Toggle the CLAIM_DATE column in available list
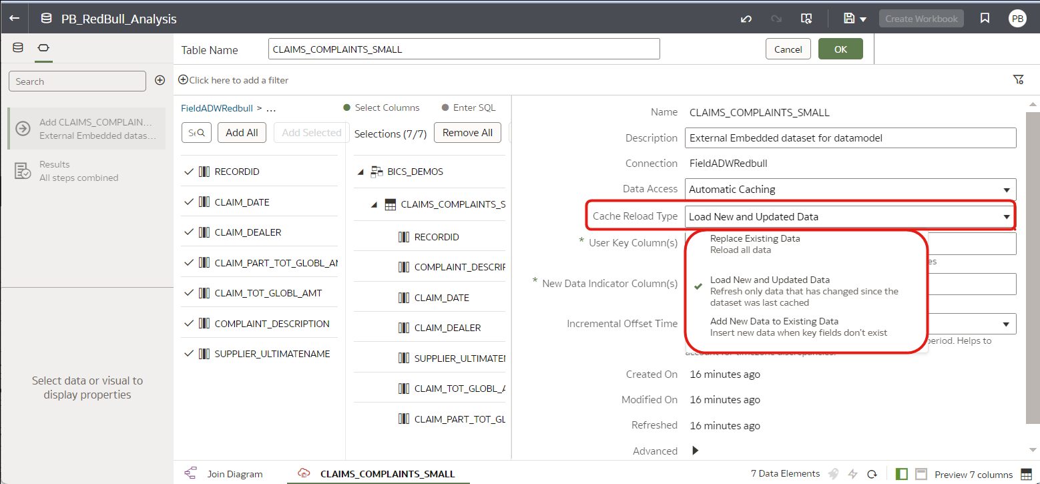This screenshot has width=1040, height=484. click(259, 202)
